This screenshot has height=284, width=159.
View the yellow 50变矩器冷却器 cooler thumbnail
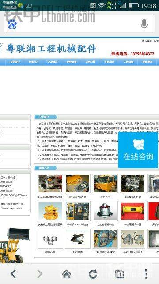[132, 211]
